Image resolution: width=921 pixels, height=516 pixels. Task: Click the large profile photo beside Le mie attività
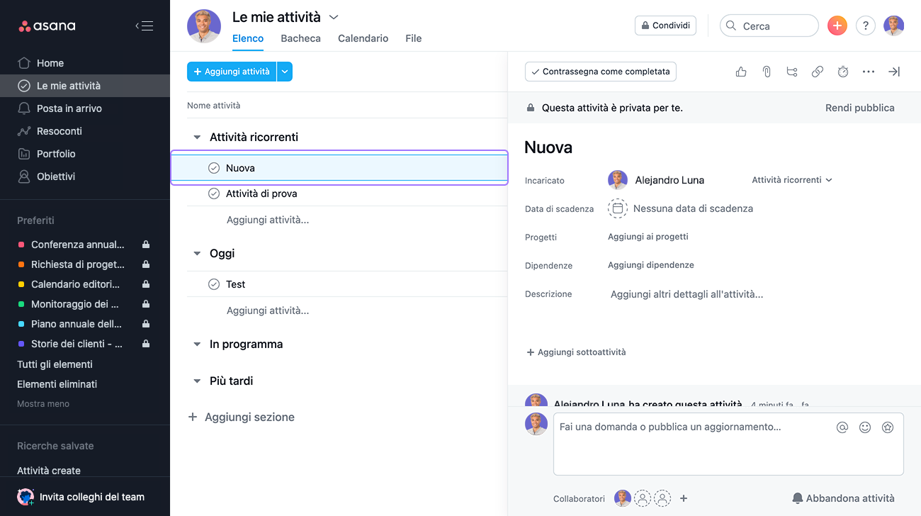204,26
